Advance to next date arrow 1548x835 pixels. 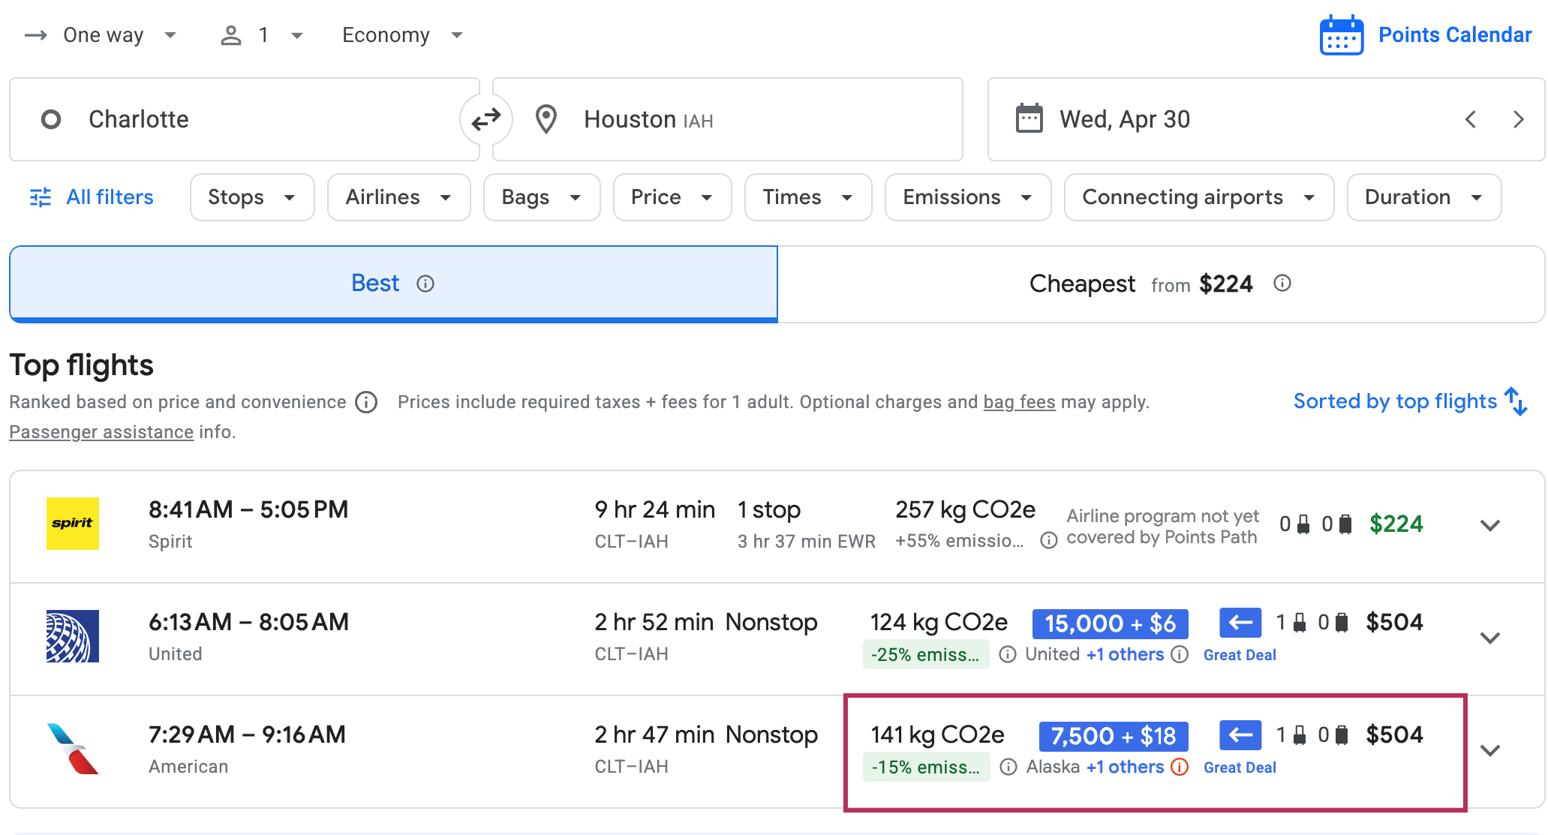pyautogui.click(x=1518, y=119)
